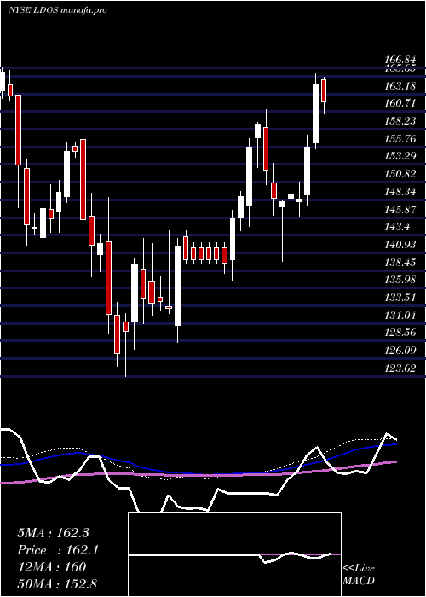Click the 131.04 price axis label
Screen dimensions: 426x597
pyautogui.click(x=400, y=316)
